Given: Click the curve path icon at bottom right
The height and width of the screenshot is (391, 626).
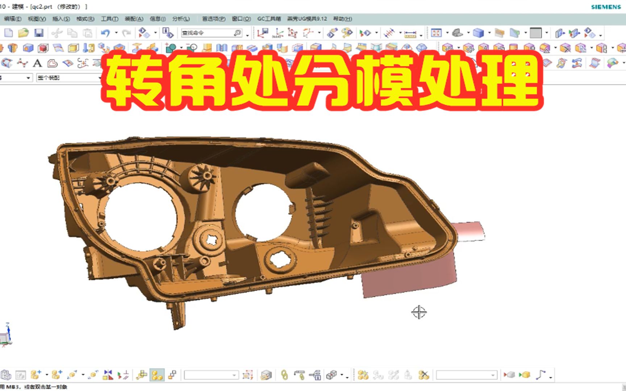Looking at the screenshot, I should point(541,375).
